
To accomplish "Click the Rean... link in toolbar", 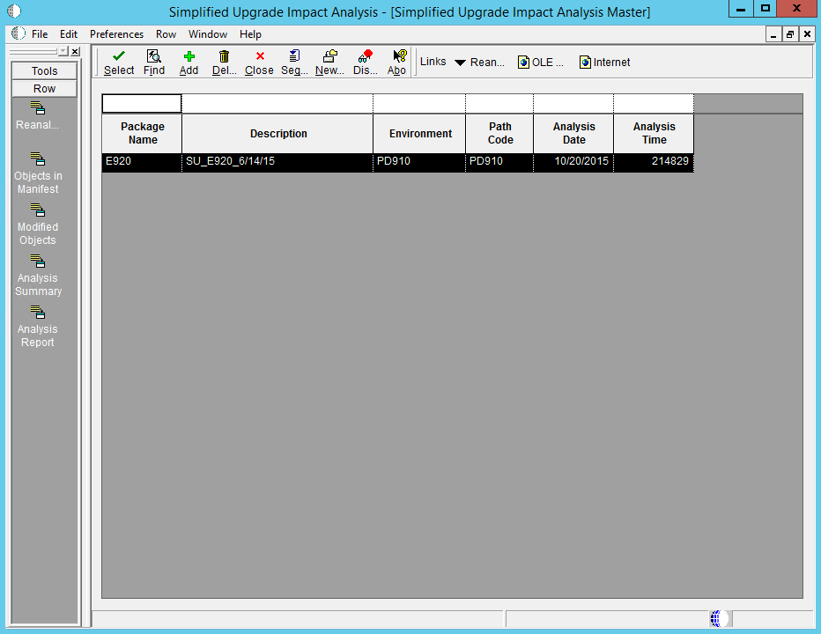I will [x=487, y=63].
